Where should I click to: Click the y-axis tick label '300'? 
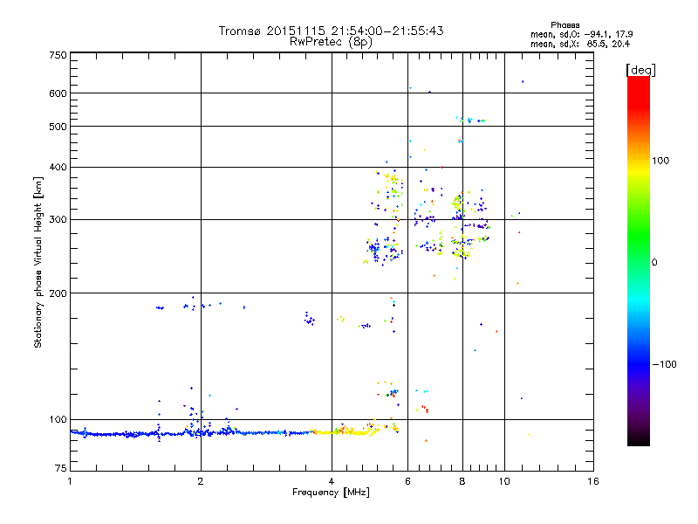point(58,220)
